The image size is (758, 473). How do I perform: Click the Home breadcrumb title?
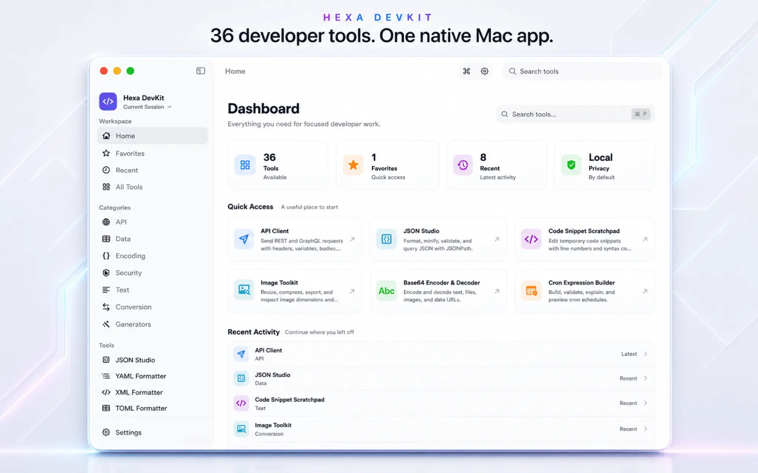(235, 71)
